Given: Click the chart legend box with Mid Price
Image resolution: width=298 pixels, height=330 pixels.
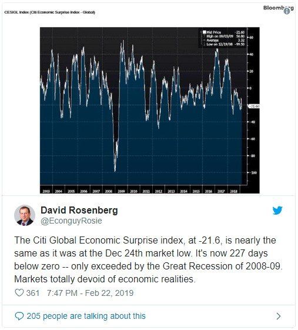Looking at the screenshot, I should (x=222, y=38).
